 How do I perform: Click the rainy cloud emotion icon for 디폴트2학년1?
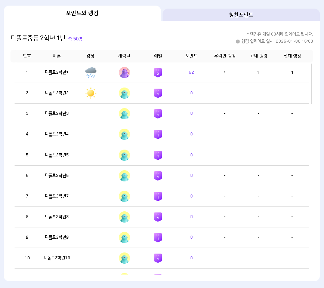90,72
